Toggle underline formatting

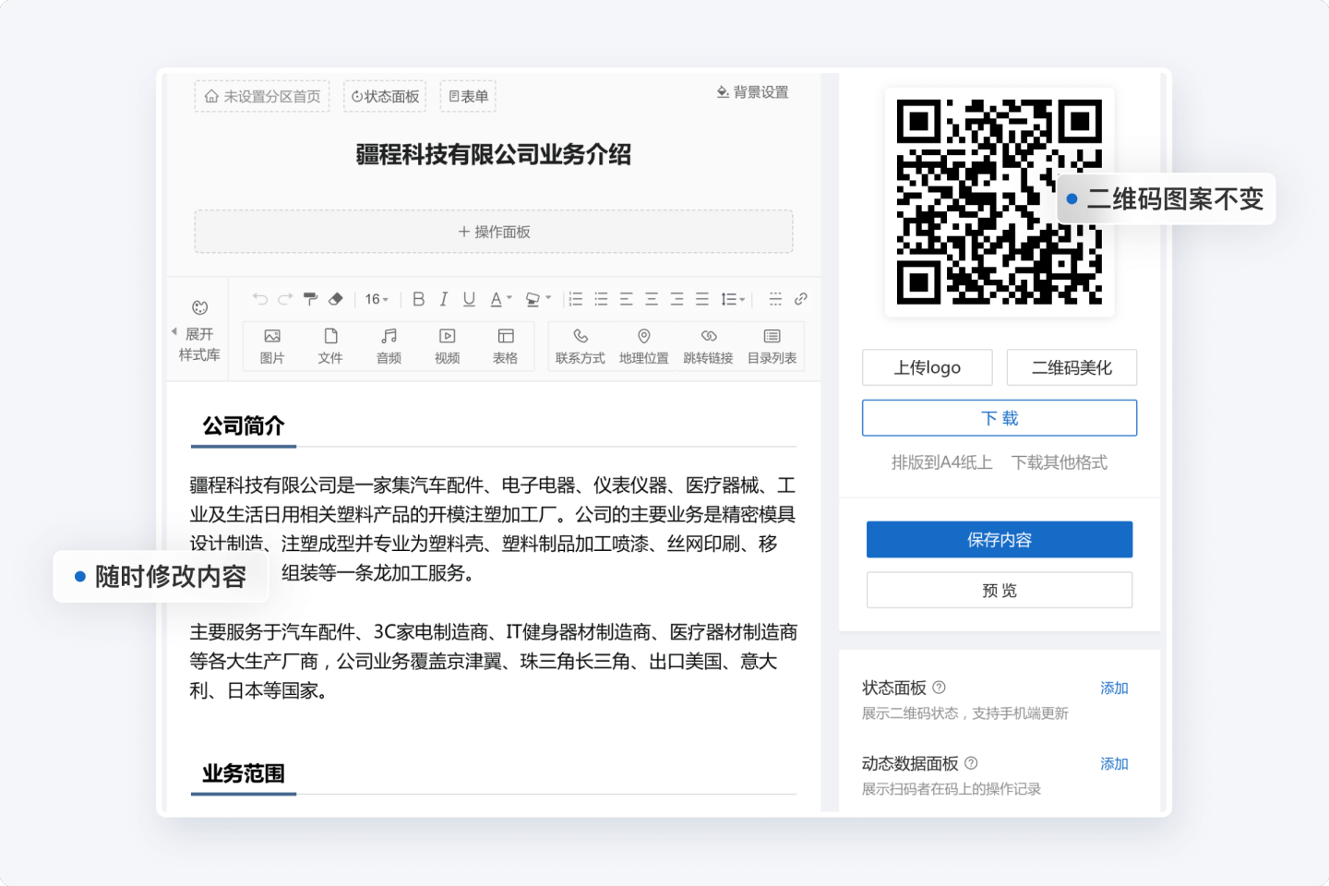point(469,299)
